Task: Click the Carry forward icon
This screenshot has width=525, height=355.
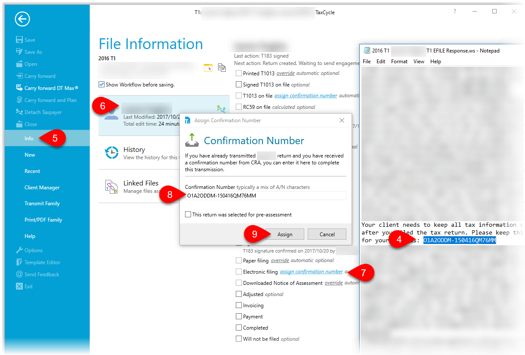Action: tap(19, 76)
